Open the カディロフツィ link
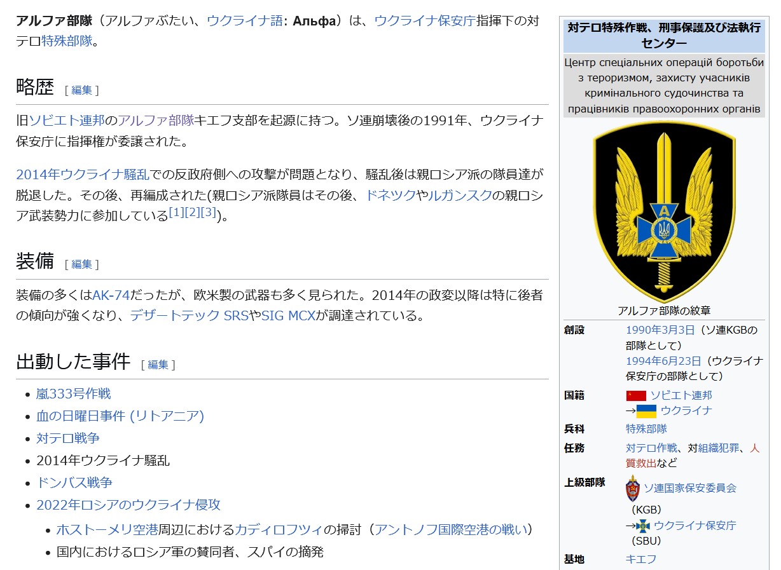 (x=279, y=529)
